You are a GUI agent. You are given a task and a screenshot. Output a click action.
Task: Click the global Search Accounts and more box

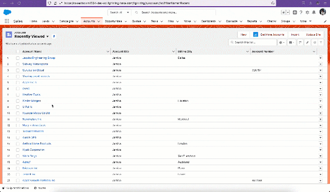point(174,12)
